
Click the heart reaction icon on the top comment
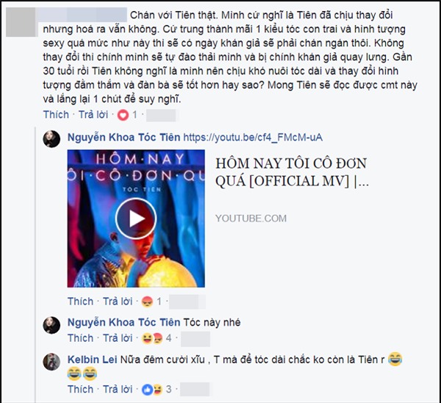tap(123, 115)
